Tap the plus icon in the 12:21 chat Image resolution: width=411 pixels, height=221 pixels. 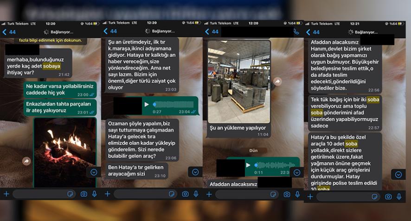coord(310,196)
